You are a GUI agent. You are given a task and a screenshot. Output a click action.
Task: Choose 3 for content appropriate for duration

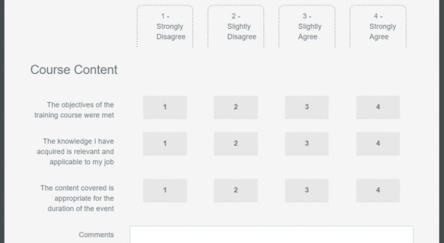(x=307, y=190)
